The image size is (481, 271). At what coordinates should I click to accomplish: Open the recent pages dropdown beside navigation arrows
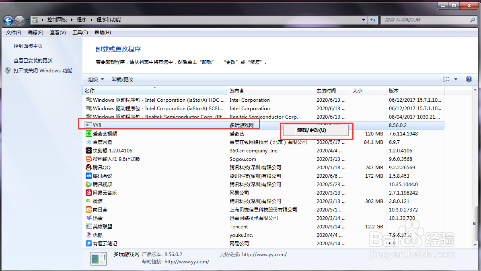click(27, 21)
